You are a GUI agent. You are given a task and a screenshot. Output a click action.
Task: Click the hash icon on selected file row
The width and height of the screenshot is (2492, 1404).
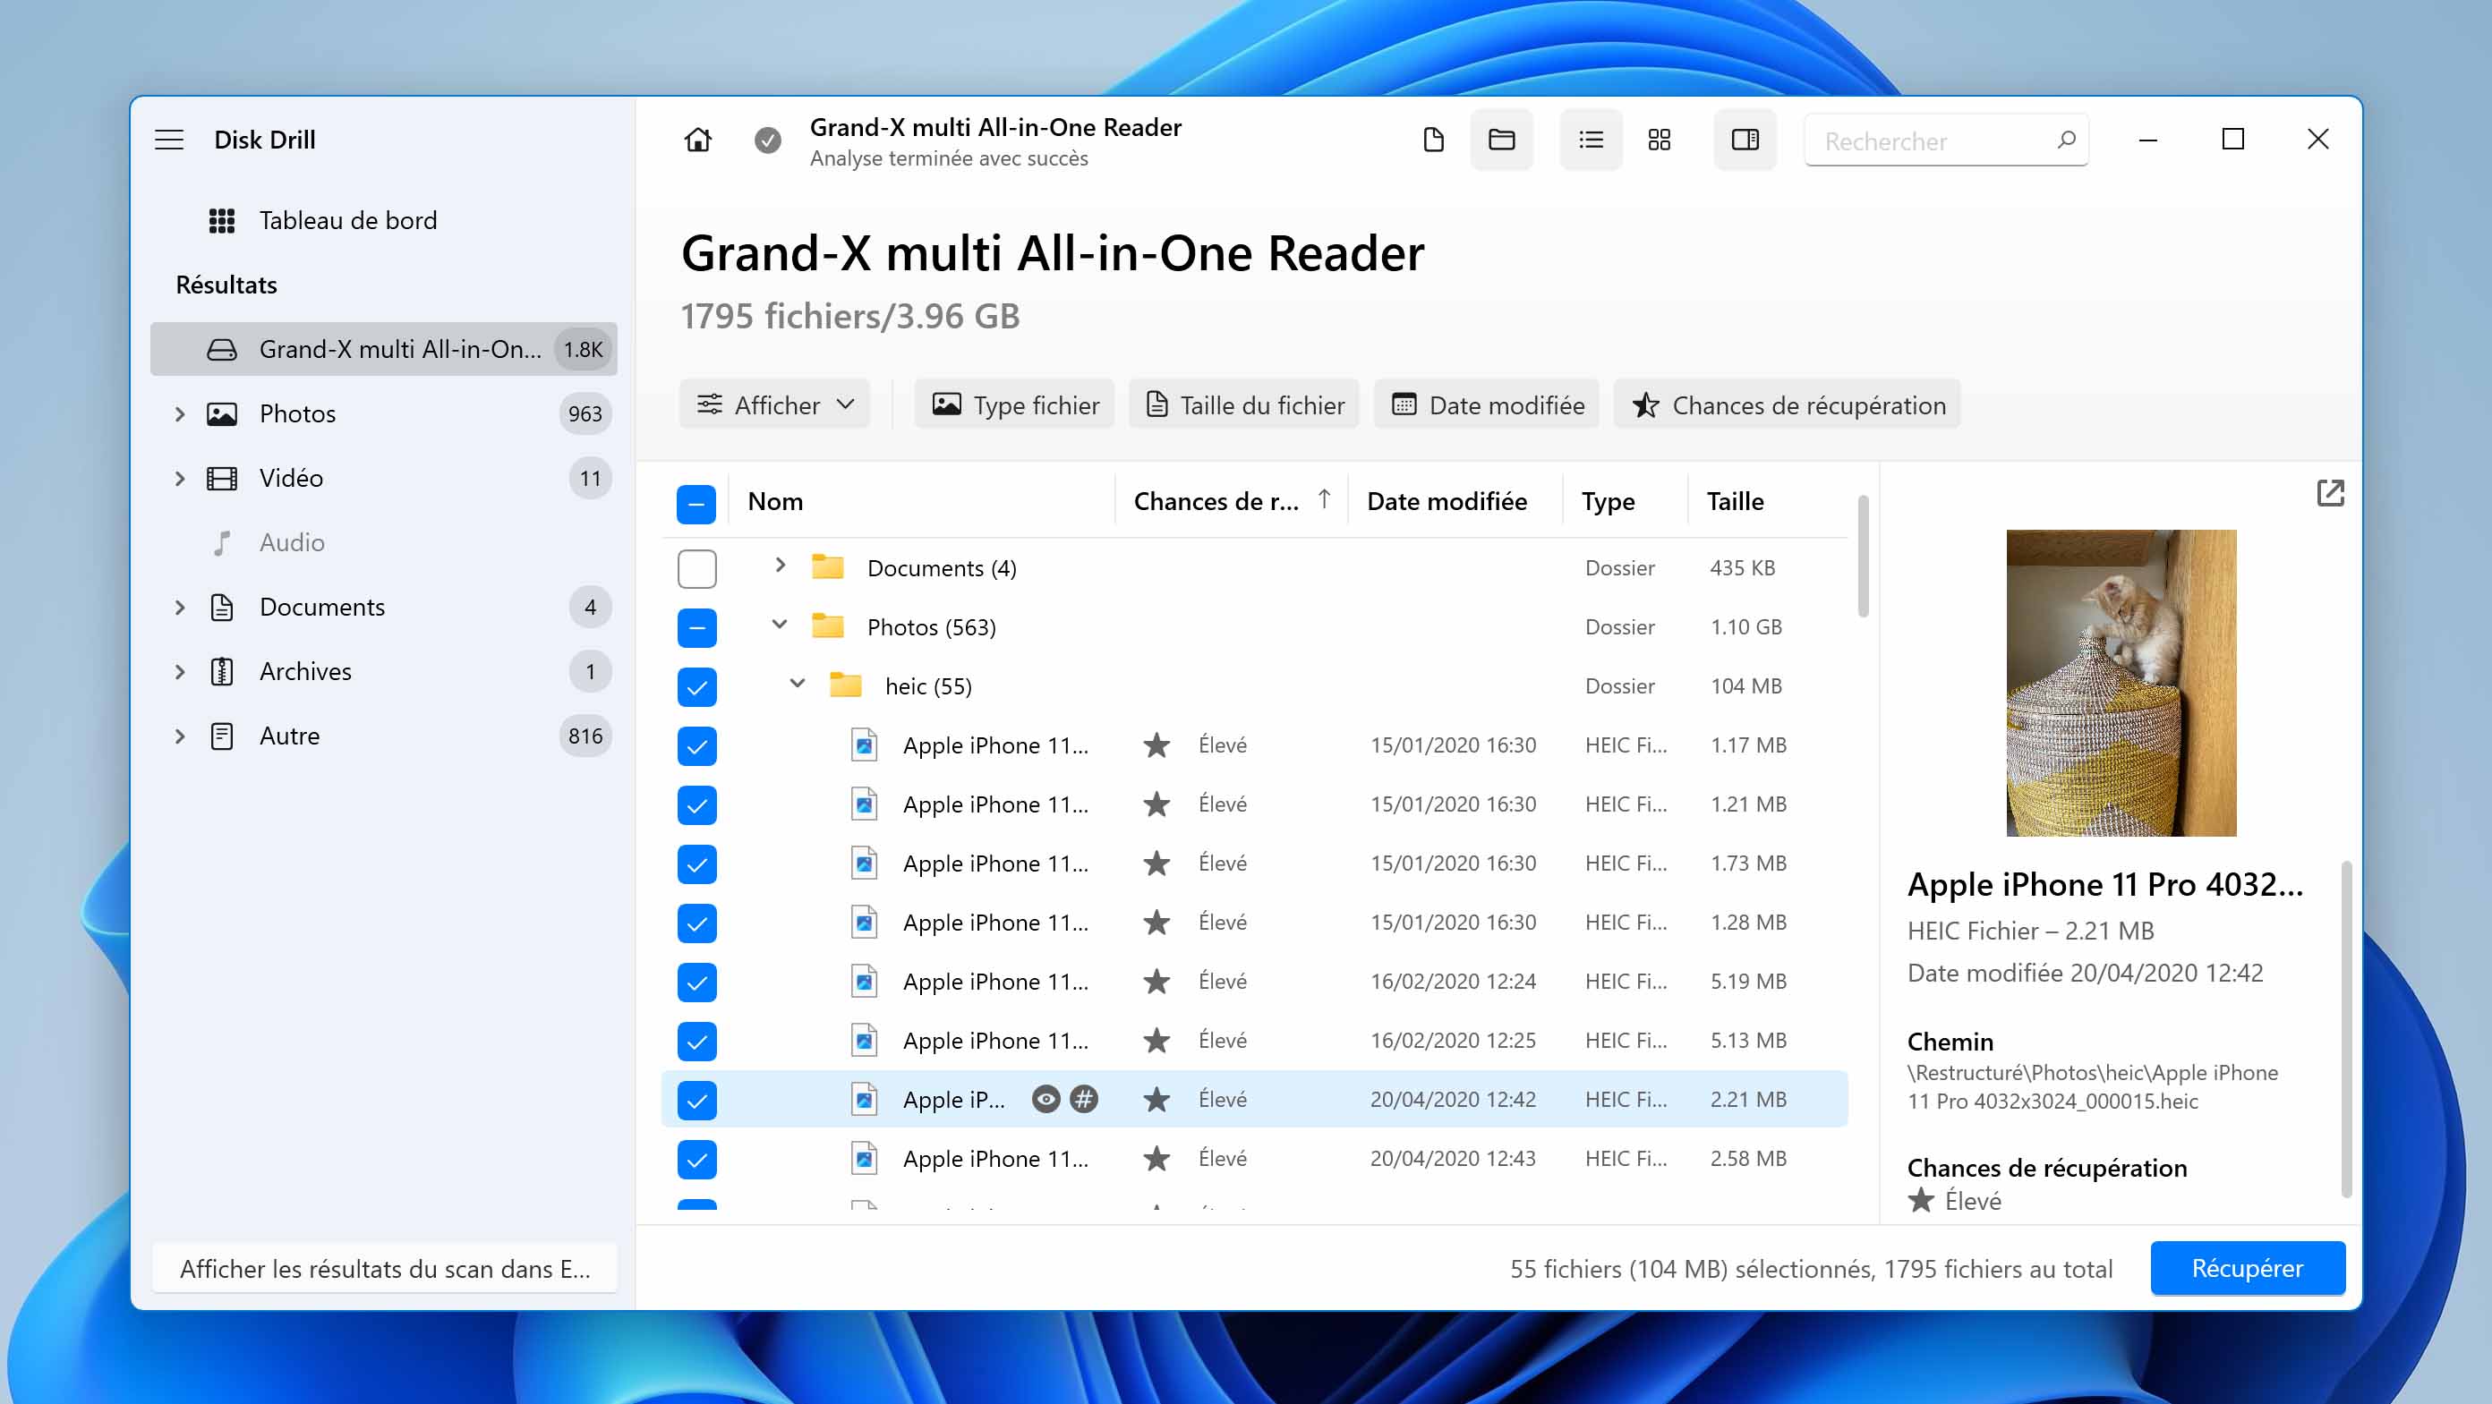1083,1100
